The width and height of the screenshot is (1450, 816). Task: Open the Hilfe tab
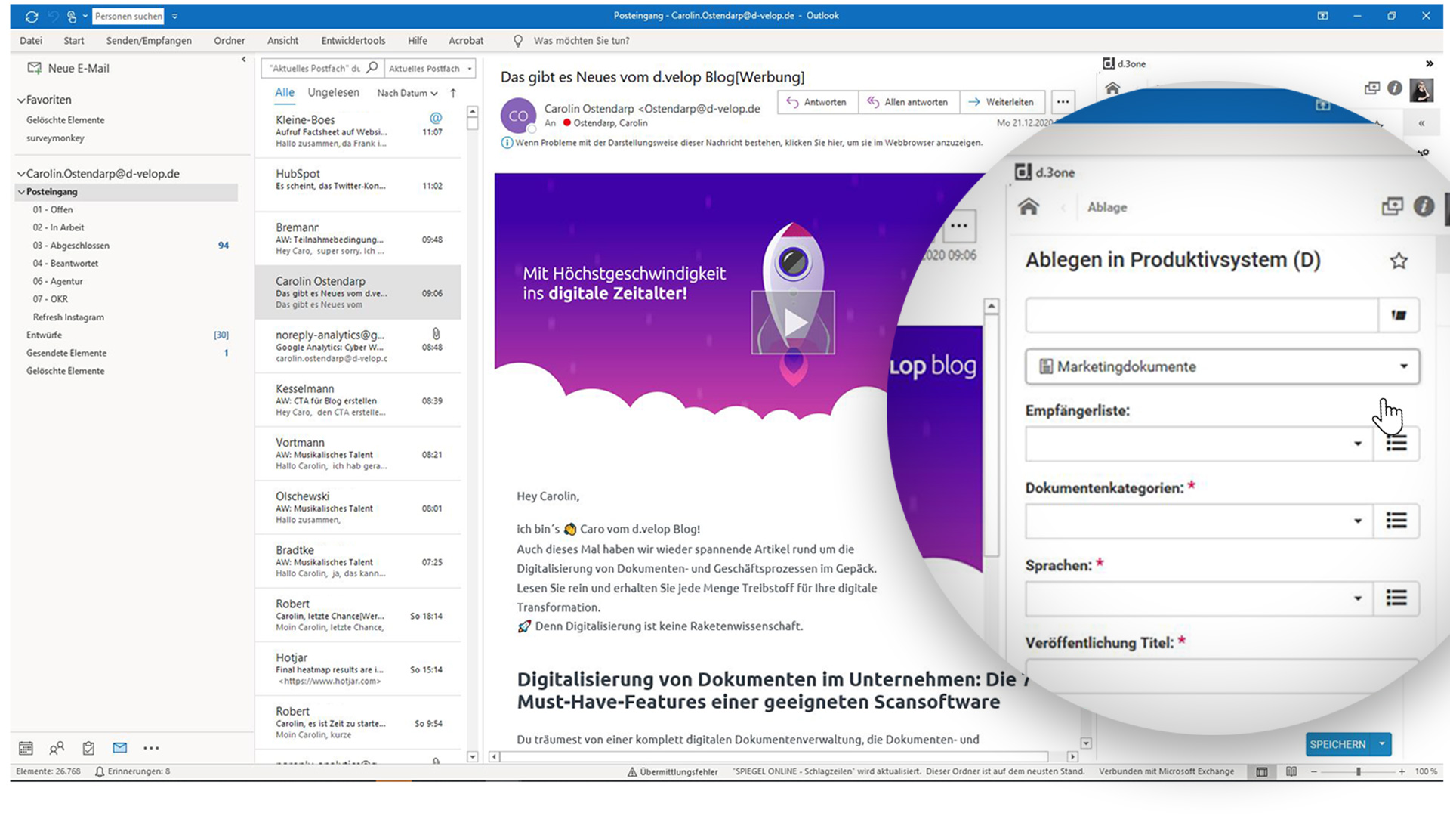click(418, 41)
